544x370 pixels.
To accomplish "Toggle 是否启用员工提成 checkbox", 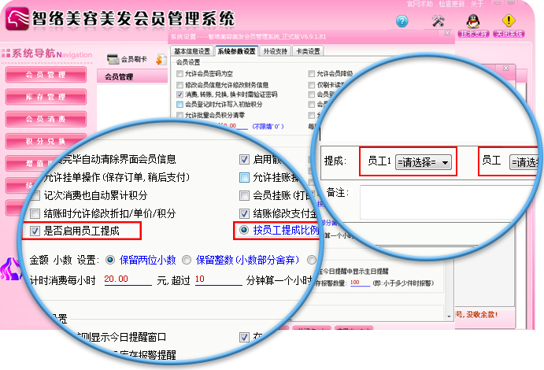I will 35,231.
